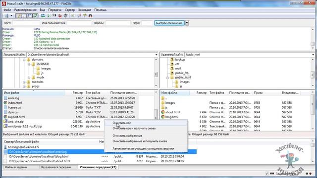Image resolution: width=317 pixels, height=178 pixels.
Task: Toggle transfer queue display
Action: [x=35, y=15]
